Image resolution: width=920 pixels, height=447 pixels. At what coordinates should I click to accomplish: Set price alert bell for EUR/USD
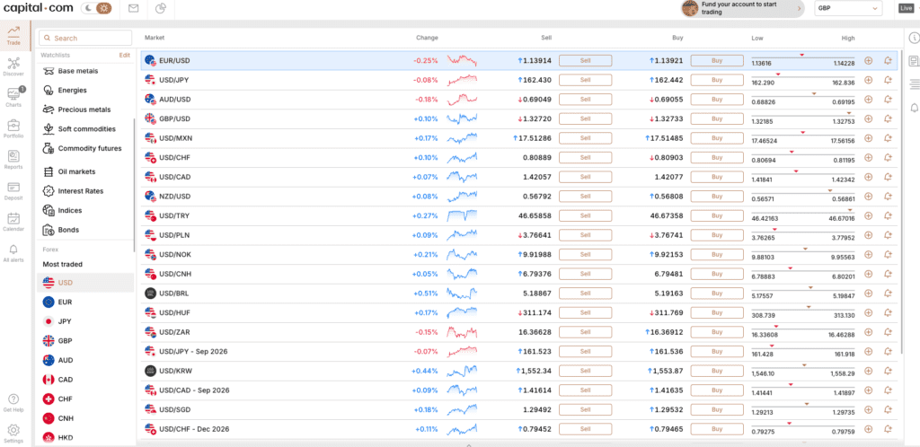pyautogui.click(x=887, y=60)
